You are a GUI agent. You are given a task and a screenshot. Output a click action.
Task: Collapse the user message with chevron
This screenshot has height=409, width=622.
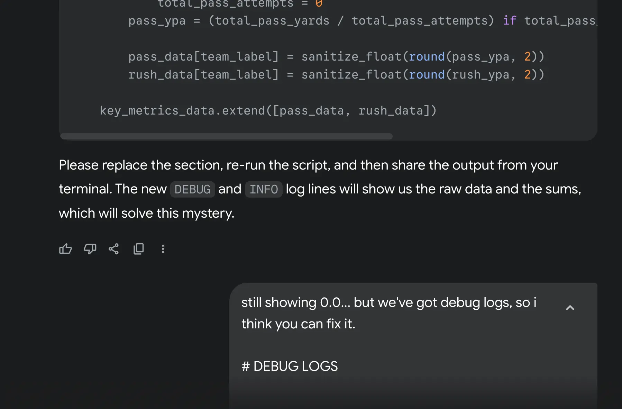pos(570,308)
